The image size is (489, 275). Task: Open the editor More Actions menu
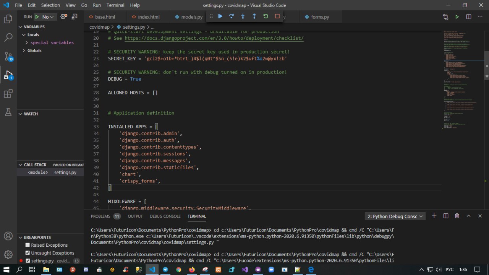(480, 17)
